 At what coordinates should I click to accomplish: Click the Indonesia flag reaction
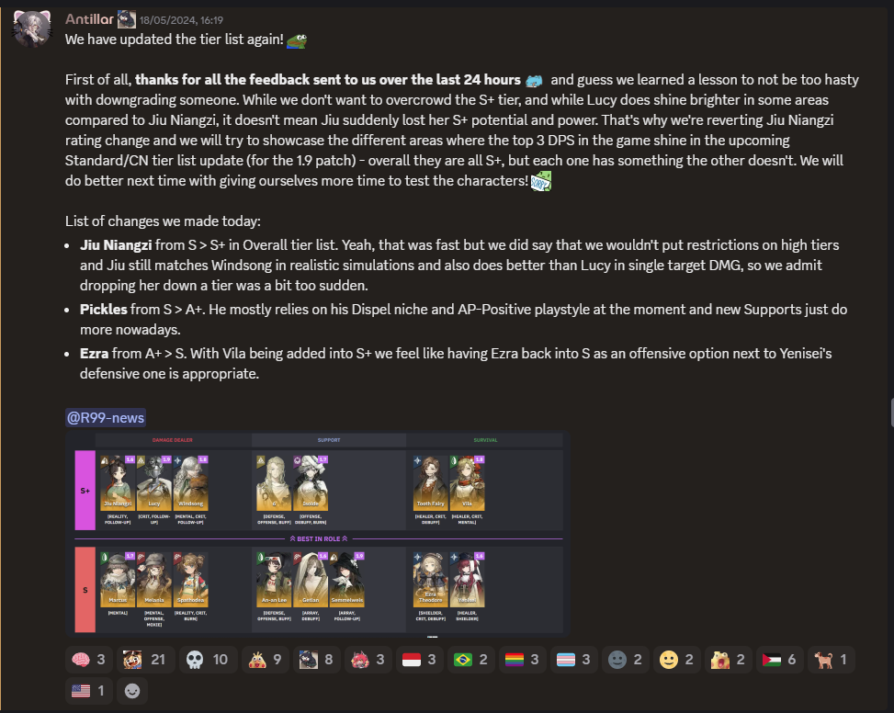click(x=420, y=660)
